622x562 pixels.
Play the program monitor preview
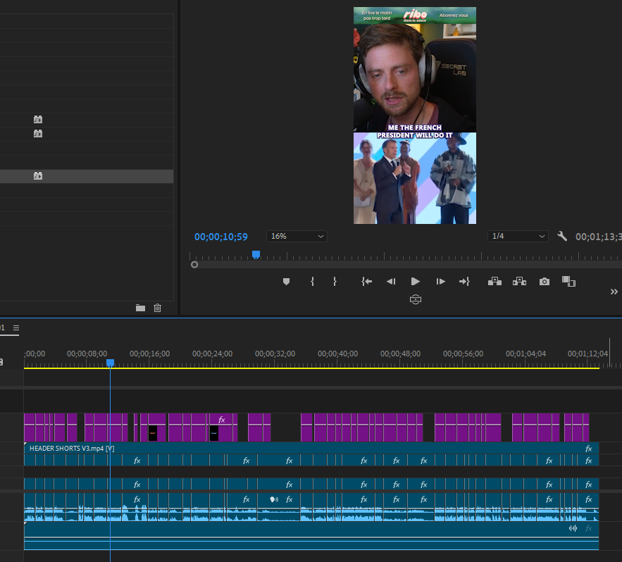coord(416,282)
